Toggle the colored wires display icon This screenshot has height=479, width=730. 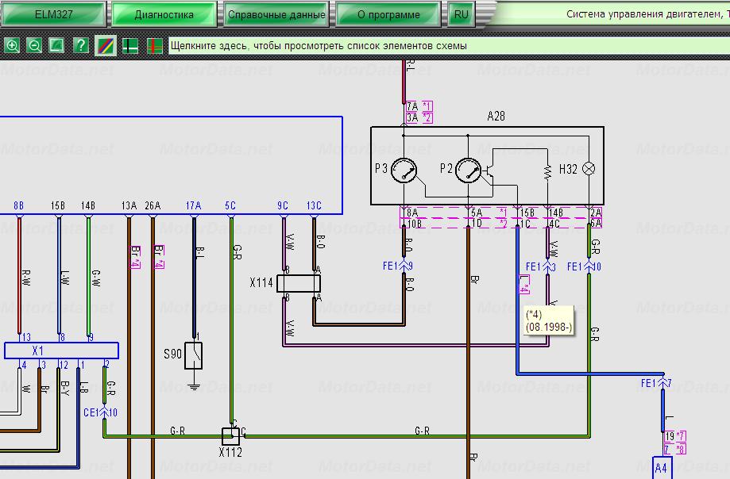click(x=105, y=46)
